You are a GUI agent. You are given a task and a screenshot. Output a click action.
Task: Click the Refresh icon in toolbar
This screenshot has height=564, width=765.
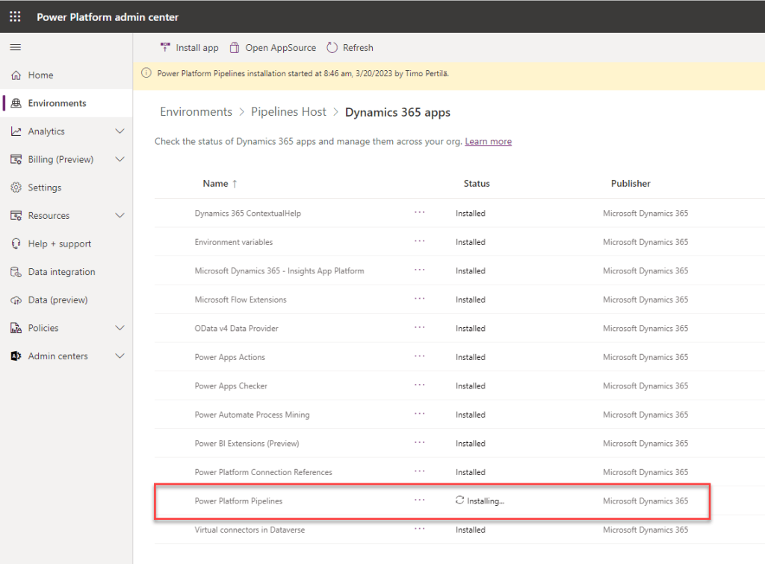332,48
